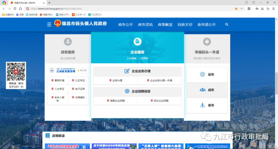Image resolution: width=278 pixels, height=149 pixels.
Task: Open the address bar three-dot options
Action: click(x=242, y=9)
